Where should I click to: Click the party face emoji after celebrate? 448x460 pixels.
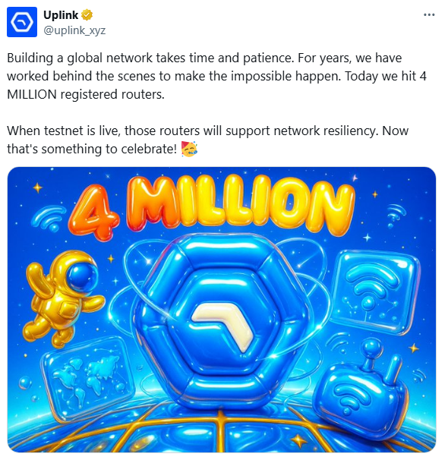pyautogui.click(x=189, y=149)
